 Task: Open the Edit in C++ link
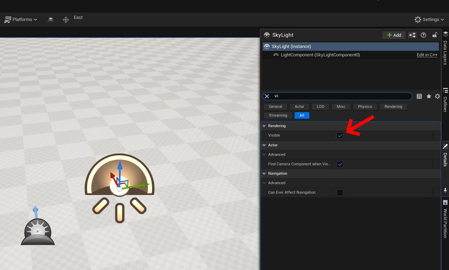427,55
